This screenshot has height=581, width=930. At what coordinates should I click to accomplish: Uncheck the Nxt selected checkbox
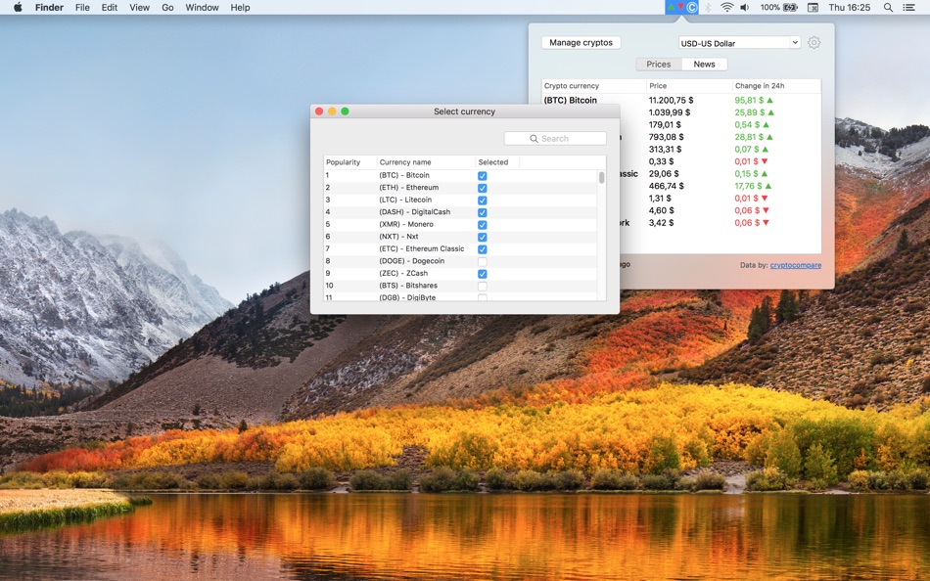483,237
